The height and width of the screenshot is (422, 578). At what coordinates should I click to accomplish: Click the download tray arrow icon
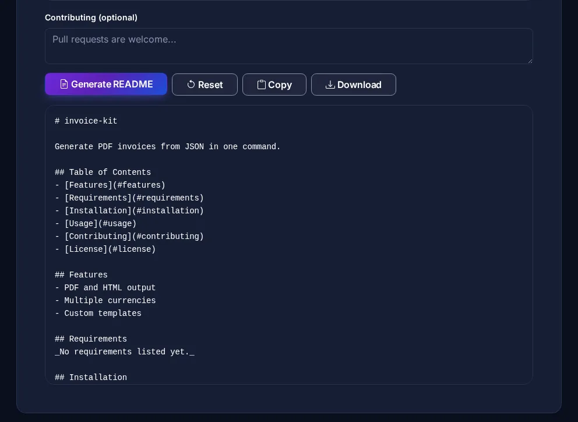pyautogui.click(x=330, y=85)
